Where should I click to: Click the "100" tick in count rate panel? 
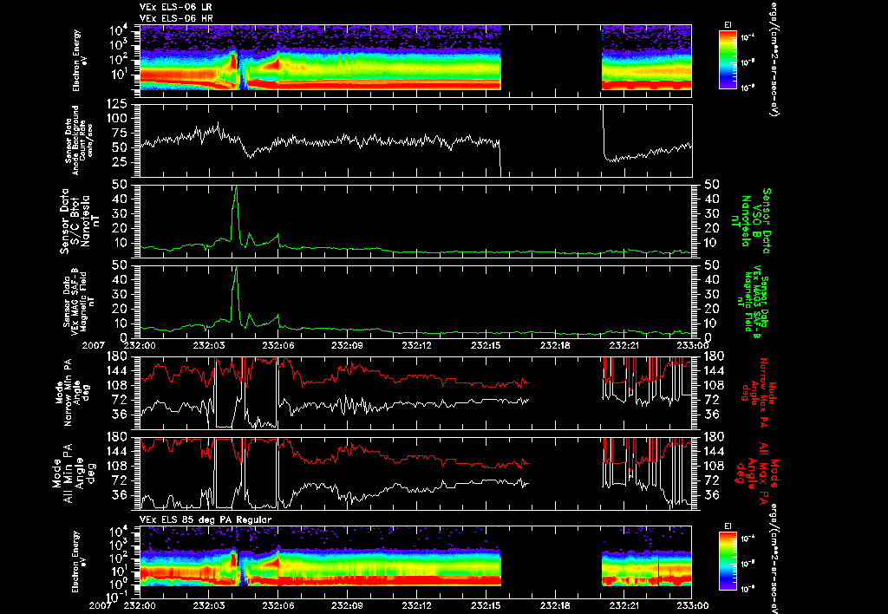117,119
